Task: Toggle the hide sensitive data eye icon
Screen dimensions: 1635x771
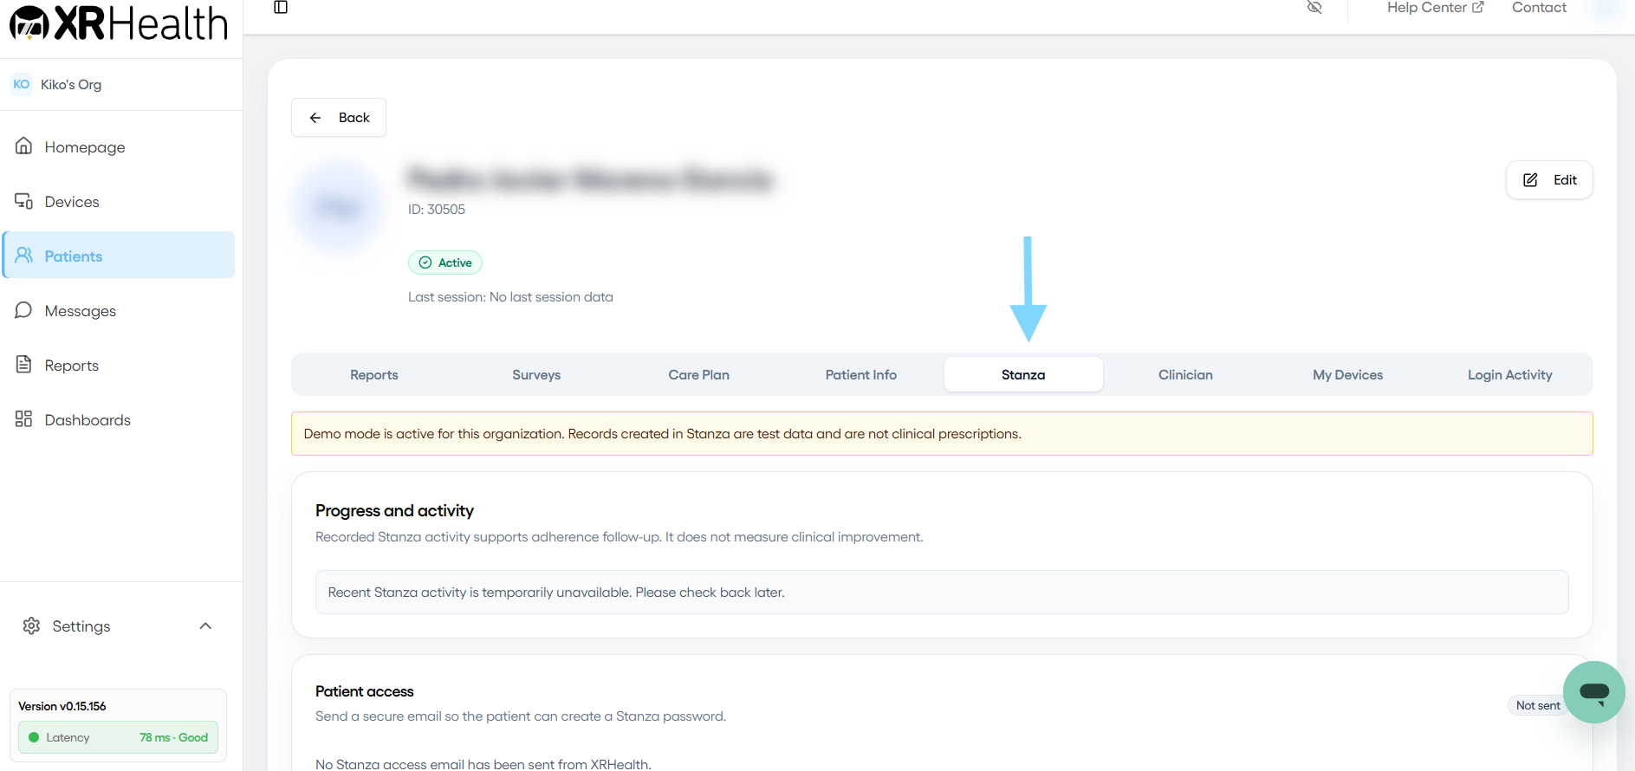Action: pyautogui.click(x=1314, y=7)
